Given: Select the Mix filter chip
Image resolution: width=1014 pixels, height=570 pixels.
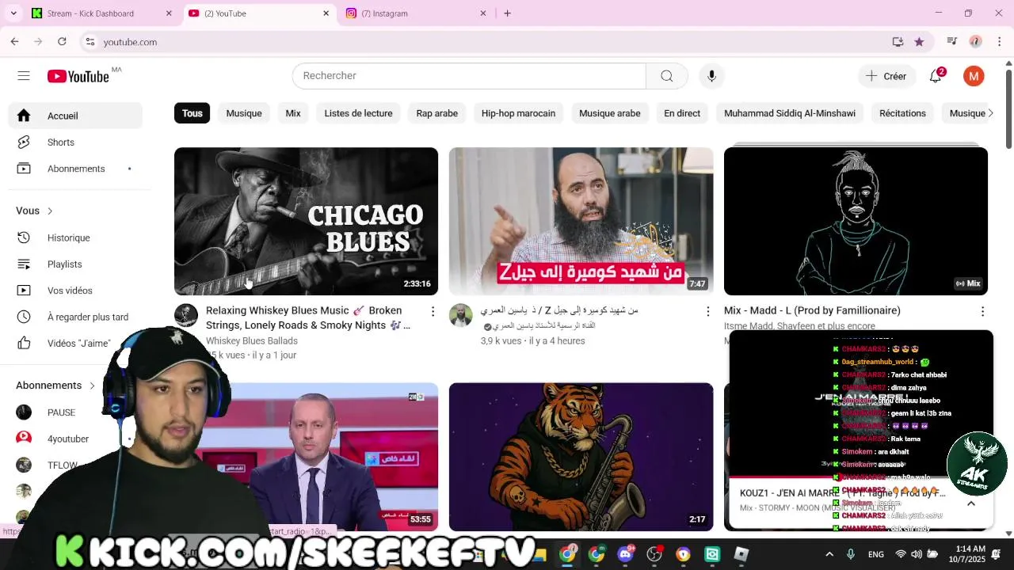Looking at the screenshot, I should pyautogui.click(x=293, y=113).
